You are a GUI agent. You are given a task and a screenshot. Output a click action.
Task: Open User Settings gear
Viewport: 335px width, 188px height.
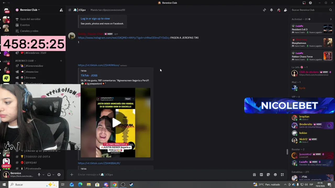(x=59, y=175)
